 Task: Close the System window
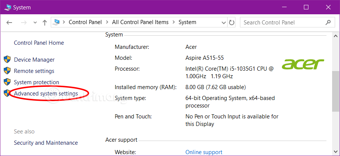(x=328, y=8)
